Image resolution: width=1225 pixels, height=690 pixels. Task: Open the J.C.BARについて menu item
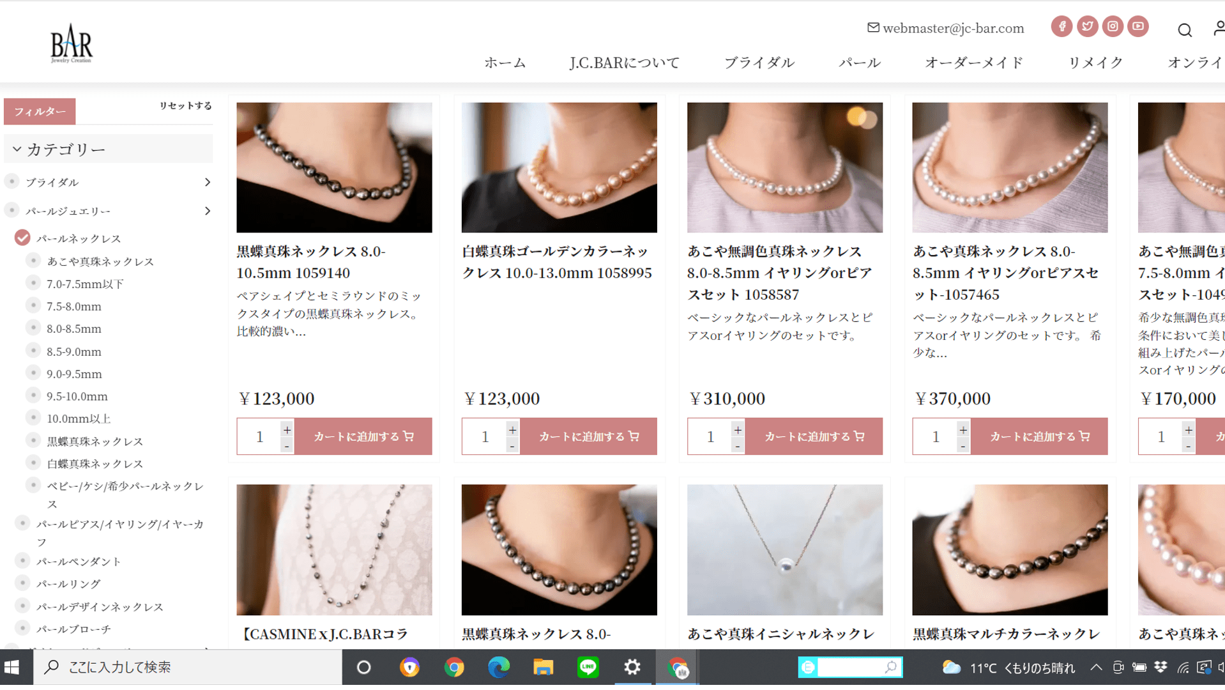(x=624, y=63)
